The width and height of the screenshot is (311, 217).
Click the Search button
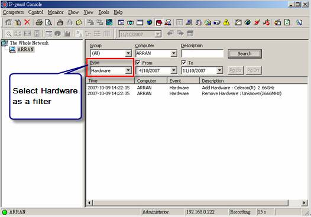245,54
